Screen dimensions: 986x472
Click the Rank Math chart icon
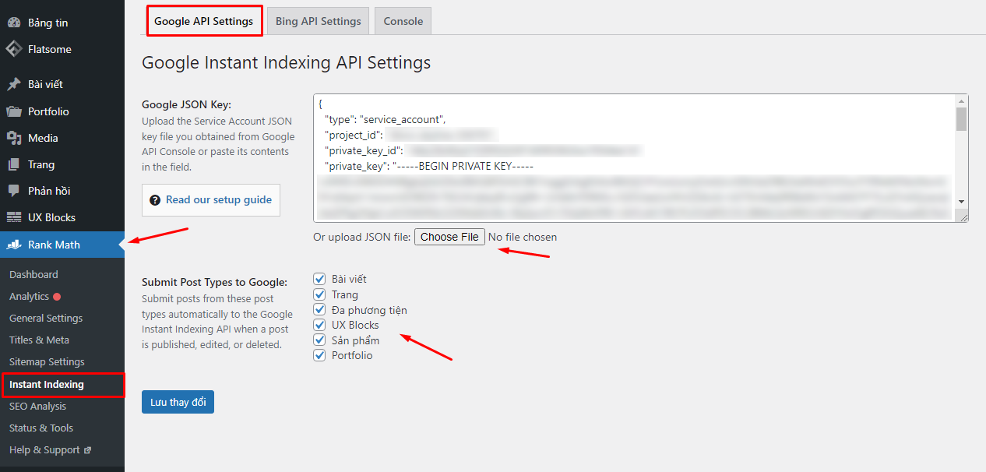[14, 245]
